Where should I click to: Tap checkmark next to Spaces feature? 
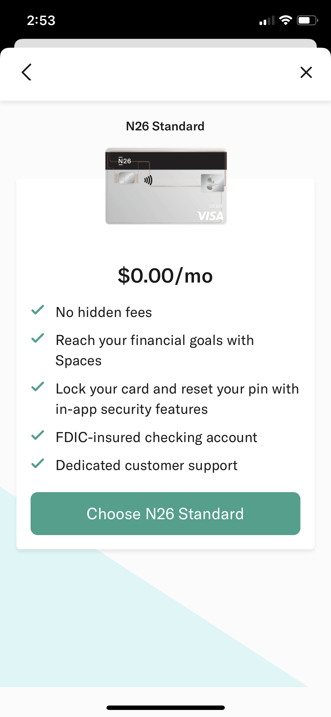click(38, 338)
